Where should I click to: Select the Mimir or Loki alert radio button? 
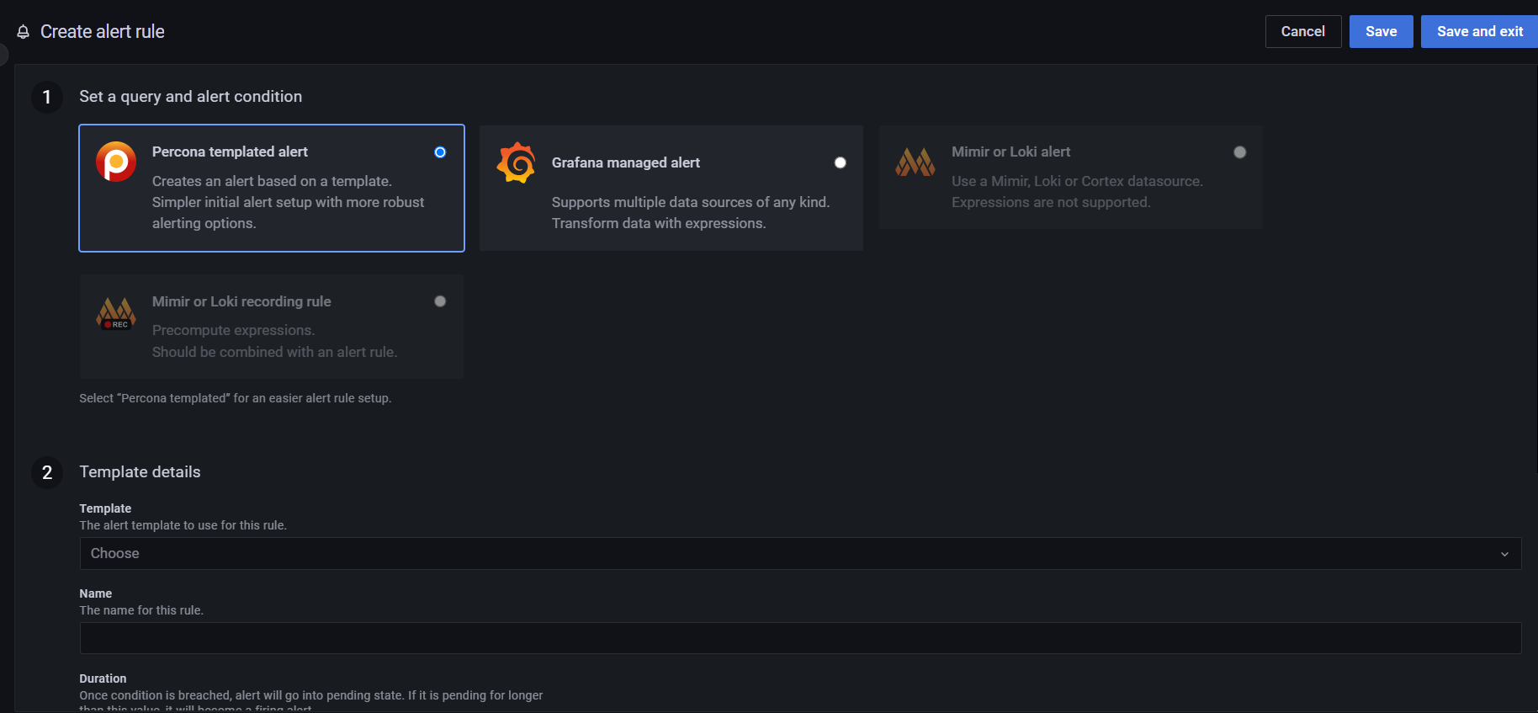(x=1239, y=152)
